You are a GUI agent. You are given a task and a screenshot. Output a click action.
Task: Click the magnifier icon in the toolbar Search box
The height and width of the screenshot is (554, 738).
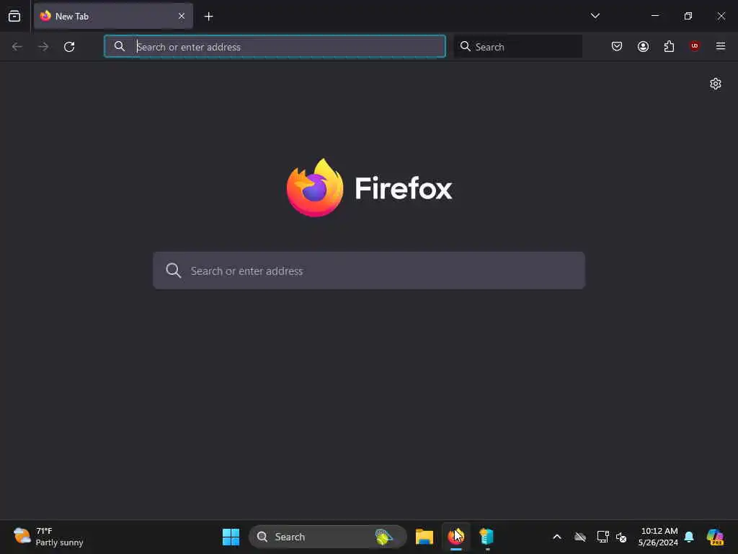click(x=465, y=46)
